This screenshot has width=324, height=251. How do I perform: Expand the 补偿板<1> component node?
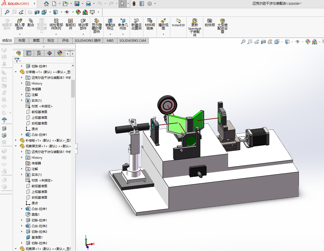click(16, 140)
